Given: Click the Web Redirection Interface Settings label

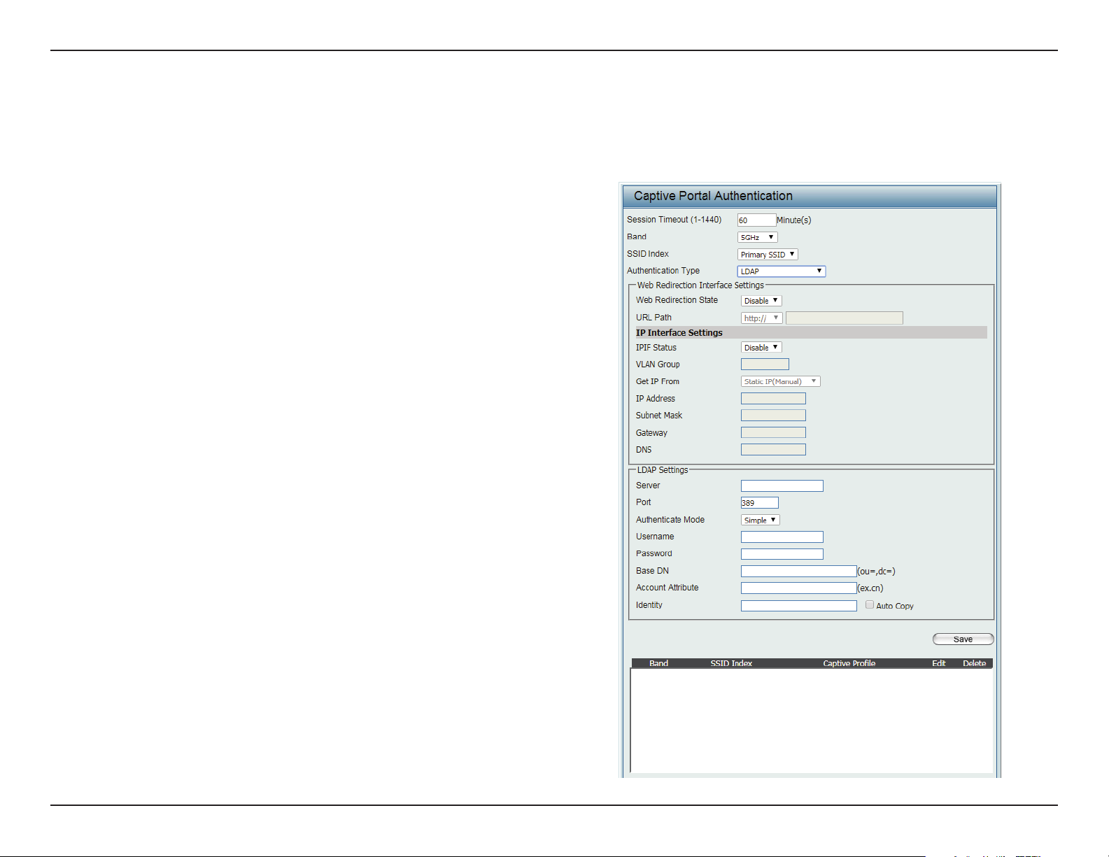Looking at the screenshot, I should [700, 285].
